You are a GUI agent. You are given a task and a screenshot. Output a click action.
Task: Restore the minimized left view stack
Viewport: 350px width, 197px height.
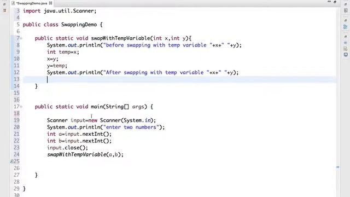(x=4, y=4)
